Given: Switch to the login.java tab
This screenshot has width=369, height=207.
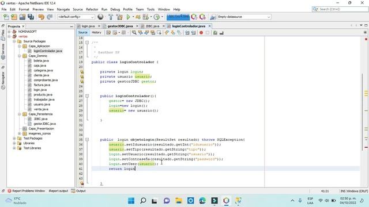Looking at the screenshot, I should [88, 26].
